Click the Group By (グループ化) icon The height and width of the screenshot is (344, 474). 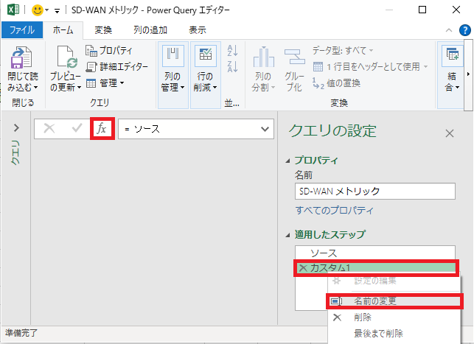(x=294, y=57)
